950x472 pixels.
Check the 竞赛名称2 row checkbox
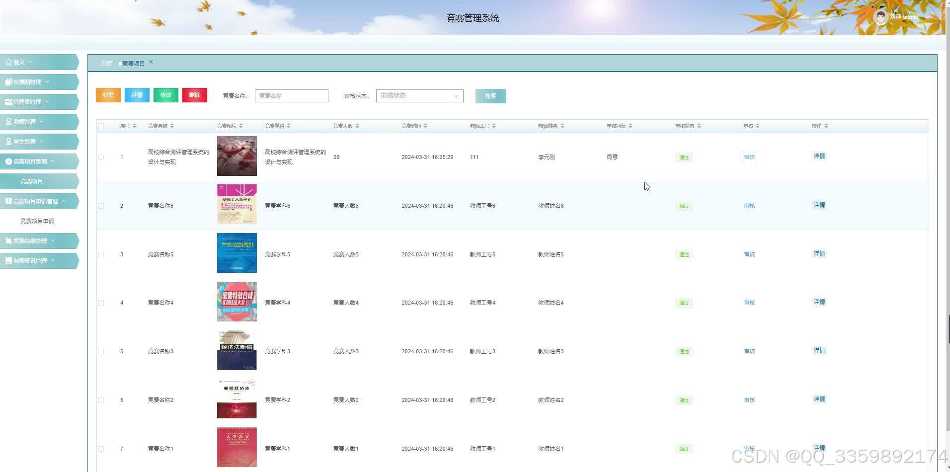[101, 400]
